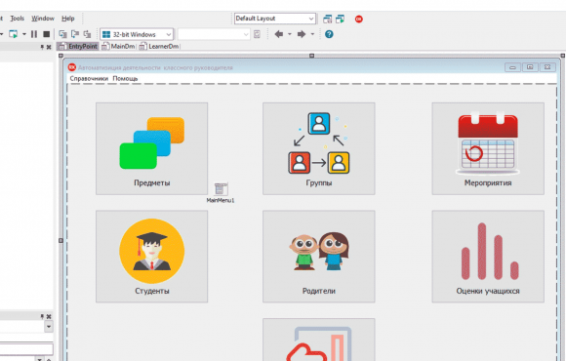This screenshot has width=566, height=361.
Task: Click the red Embarcadero icon in top toolbar
Action: click(x=358, y=20)
